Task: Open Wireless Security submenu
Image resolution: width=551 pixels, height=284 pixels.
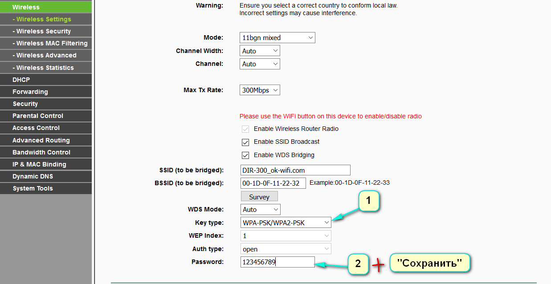Action: [x=46, y=31]
